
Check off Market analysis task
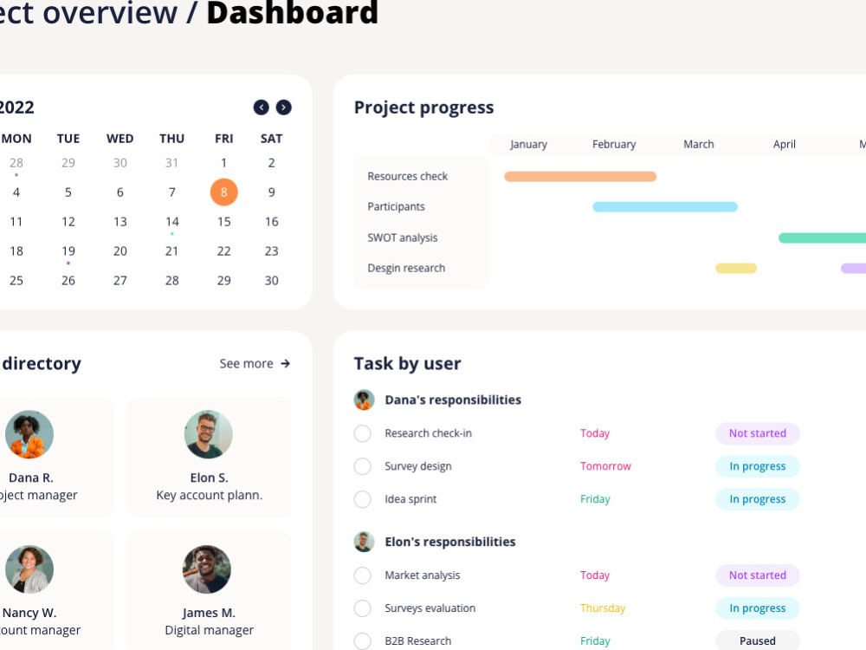tap(362, 575)
